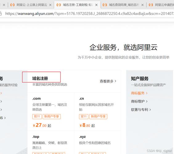Open the 域名注册 heading

click(40, 79)
